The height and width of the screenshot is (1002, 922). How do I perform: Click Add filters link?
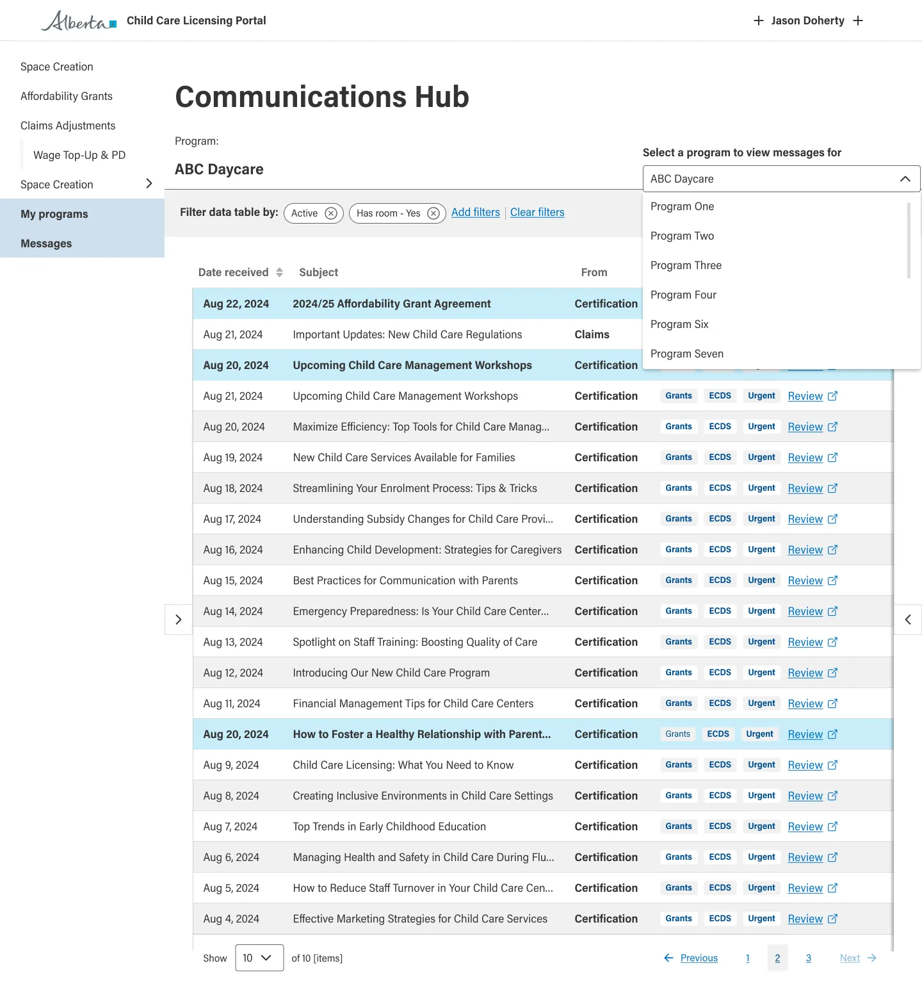(476, 212)
